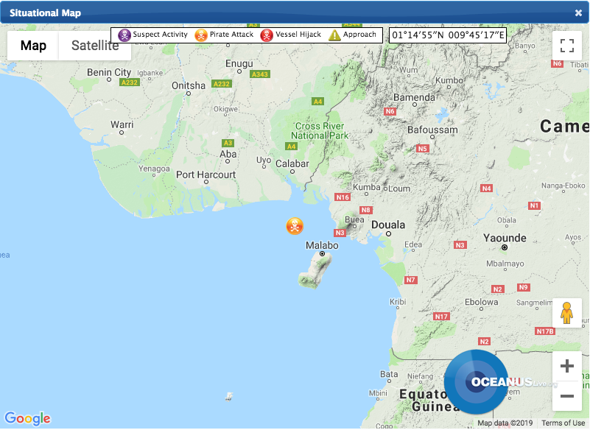Click the Vessel Hijack legend icon
The image size is (590, 430).
[x=267, y=35]
